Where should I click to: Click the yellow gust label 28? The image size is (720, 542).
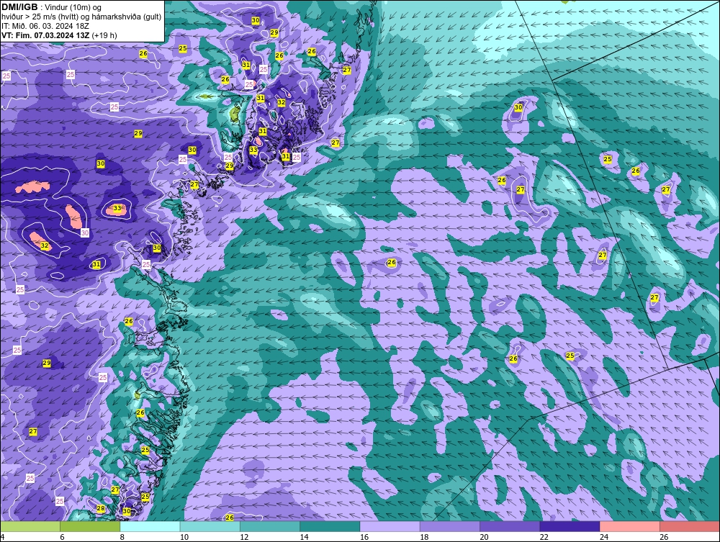coord(101,508)
